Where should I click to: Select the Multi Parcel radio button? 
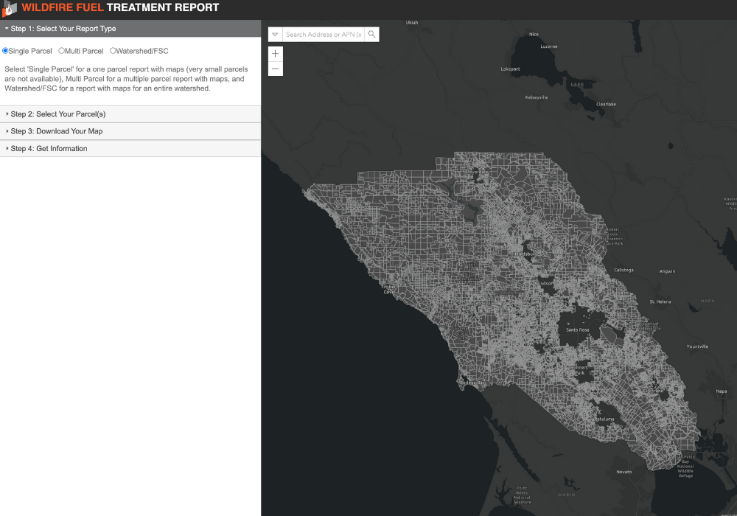click(x=61, y=51)
